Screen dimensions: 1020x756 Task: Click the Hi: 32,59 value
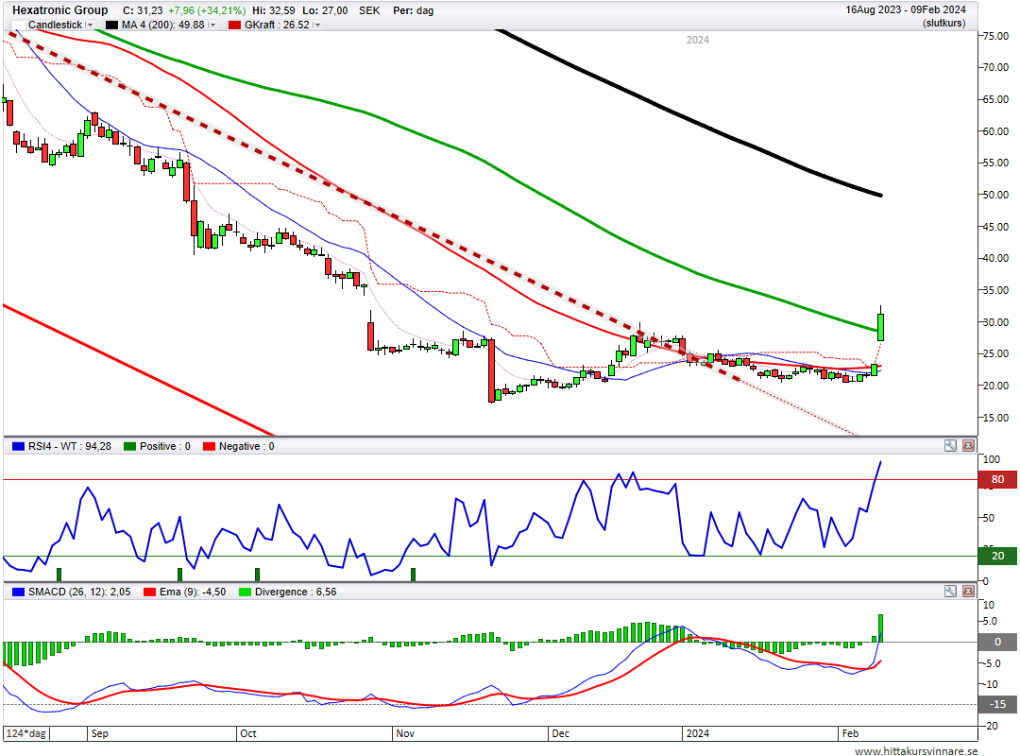(x=273, y=10)
